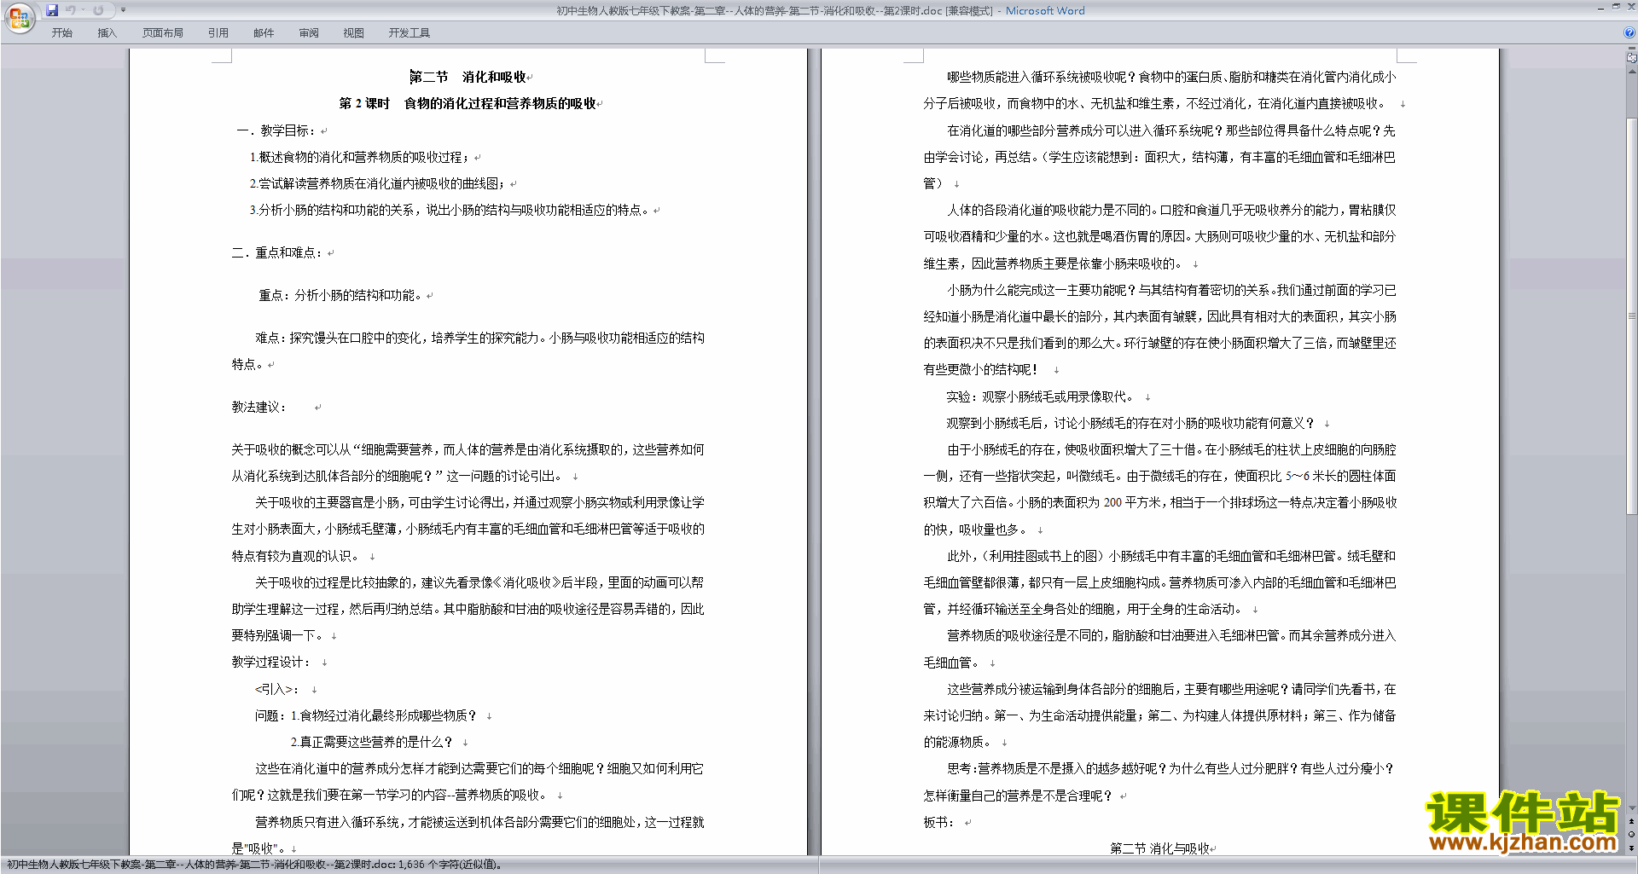The height and width of the screenshot is (874, 1638).
Task: Click the line 重点：分析小肠的结构和功能。
Action: [x=340, y=295]
